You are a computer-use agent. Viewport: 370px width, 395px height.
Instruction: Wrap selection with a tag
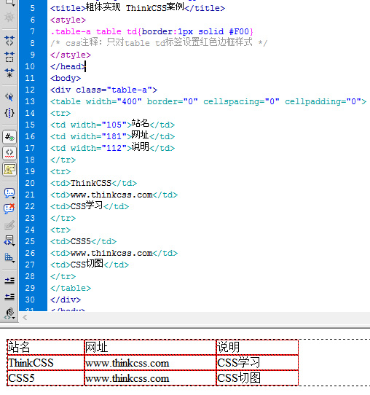[x=9, y=225]
